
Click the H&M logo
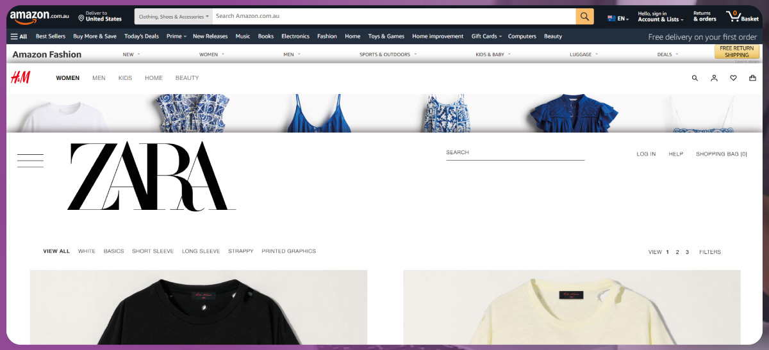[18, 78]
